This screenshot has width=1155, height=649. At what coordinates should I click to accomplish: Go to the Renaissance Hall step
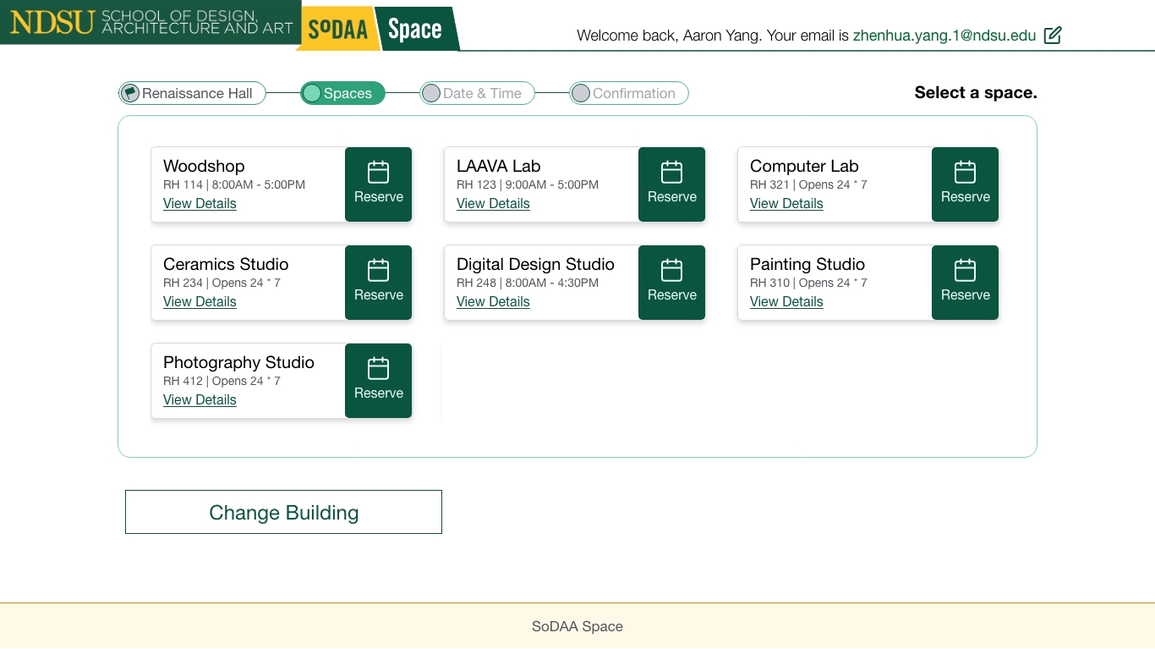(192, 93)
